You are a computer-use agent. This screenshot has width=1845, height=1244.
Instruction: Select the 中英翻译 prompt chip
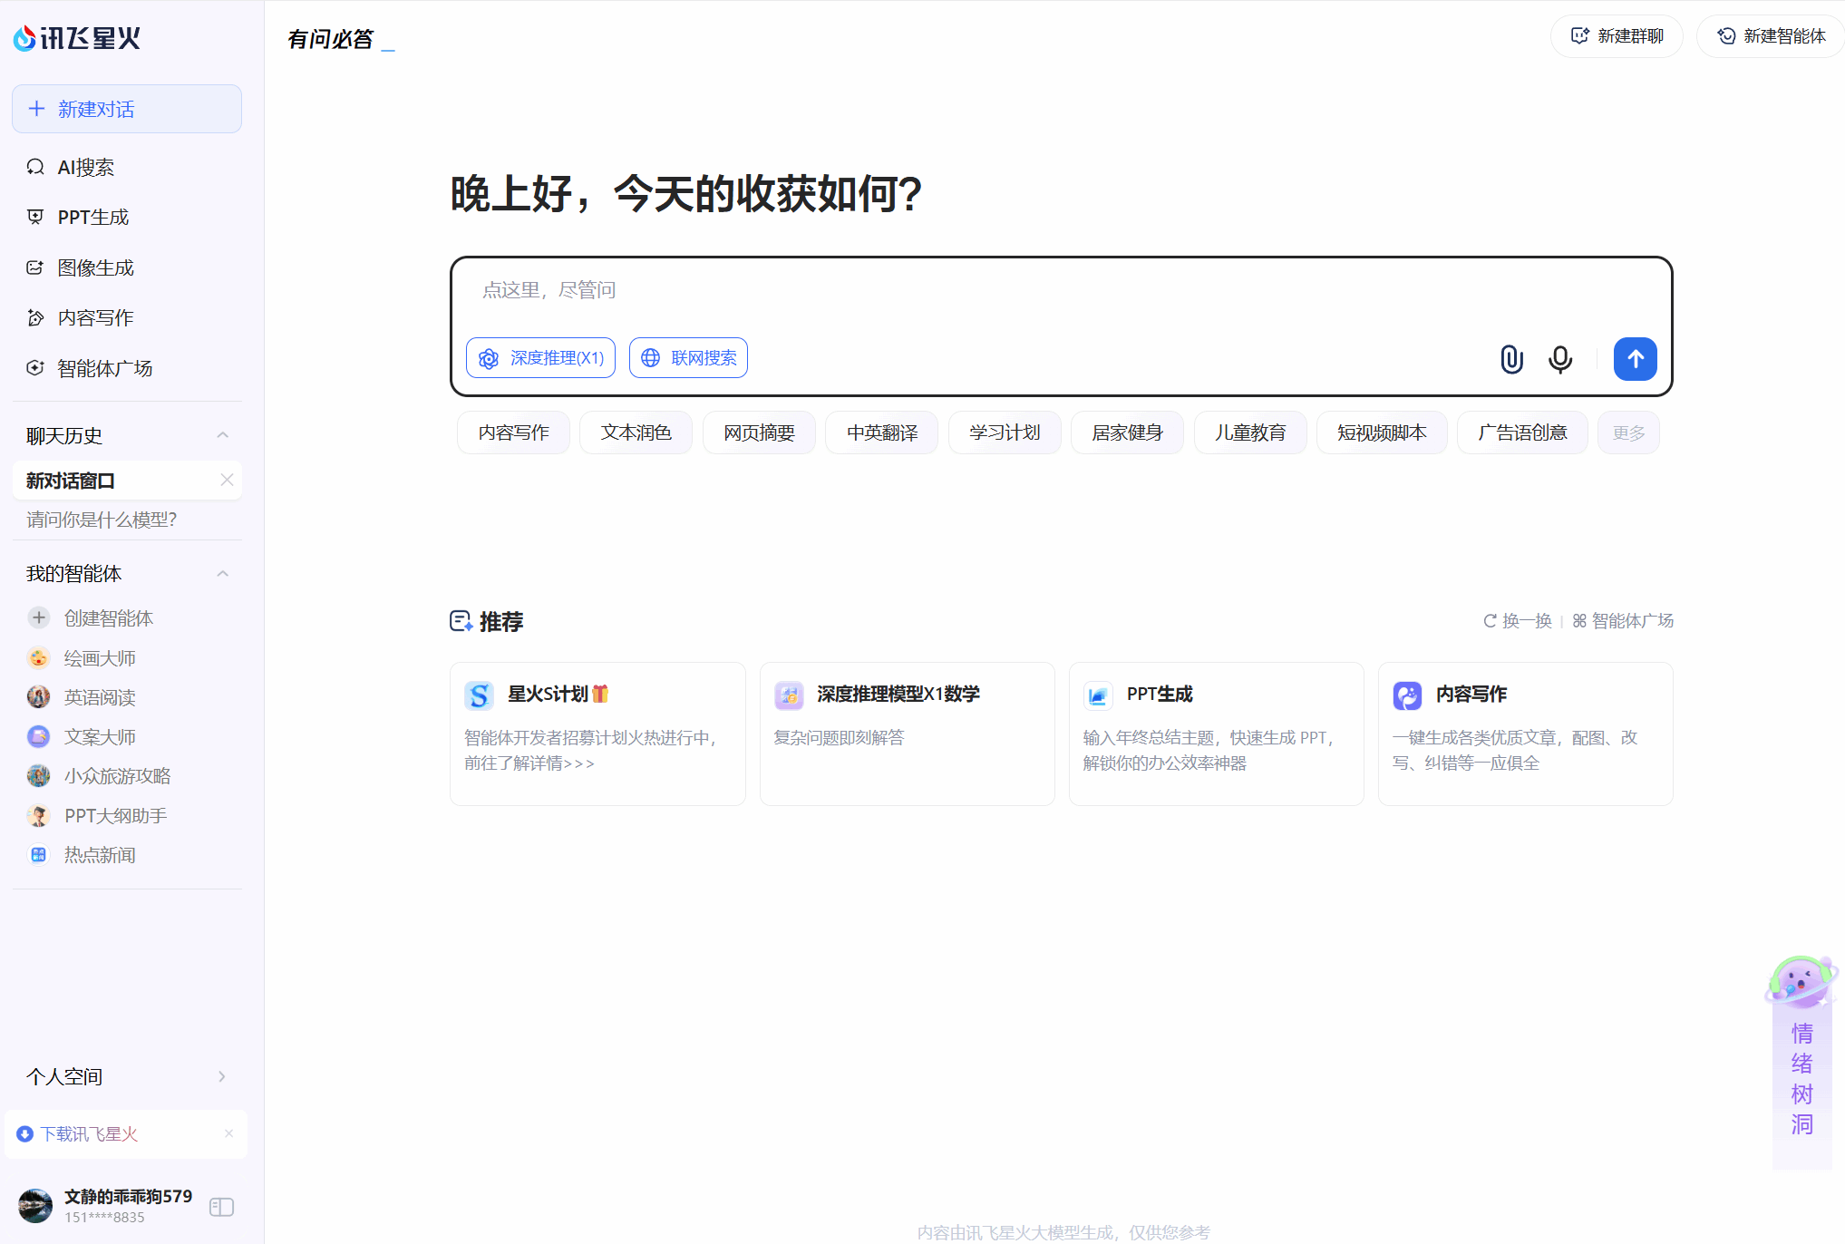click(x=881, y=432)
